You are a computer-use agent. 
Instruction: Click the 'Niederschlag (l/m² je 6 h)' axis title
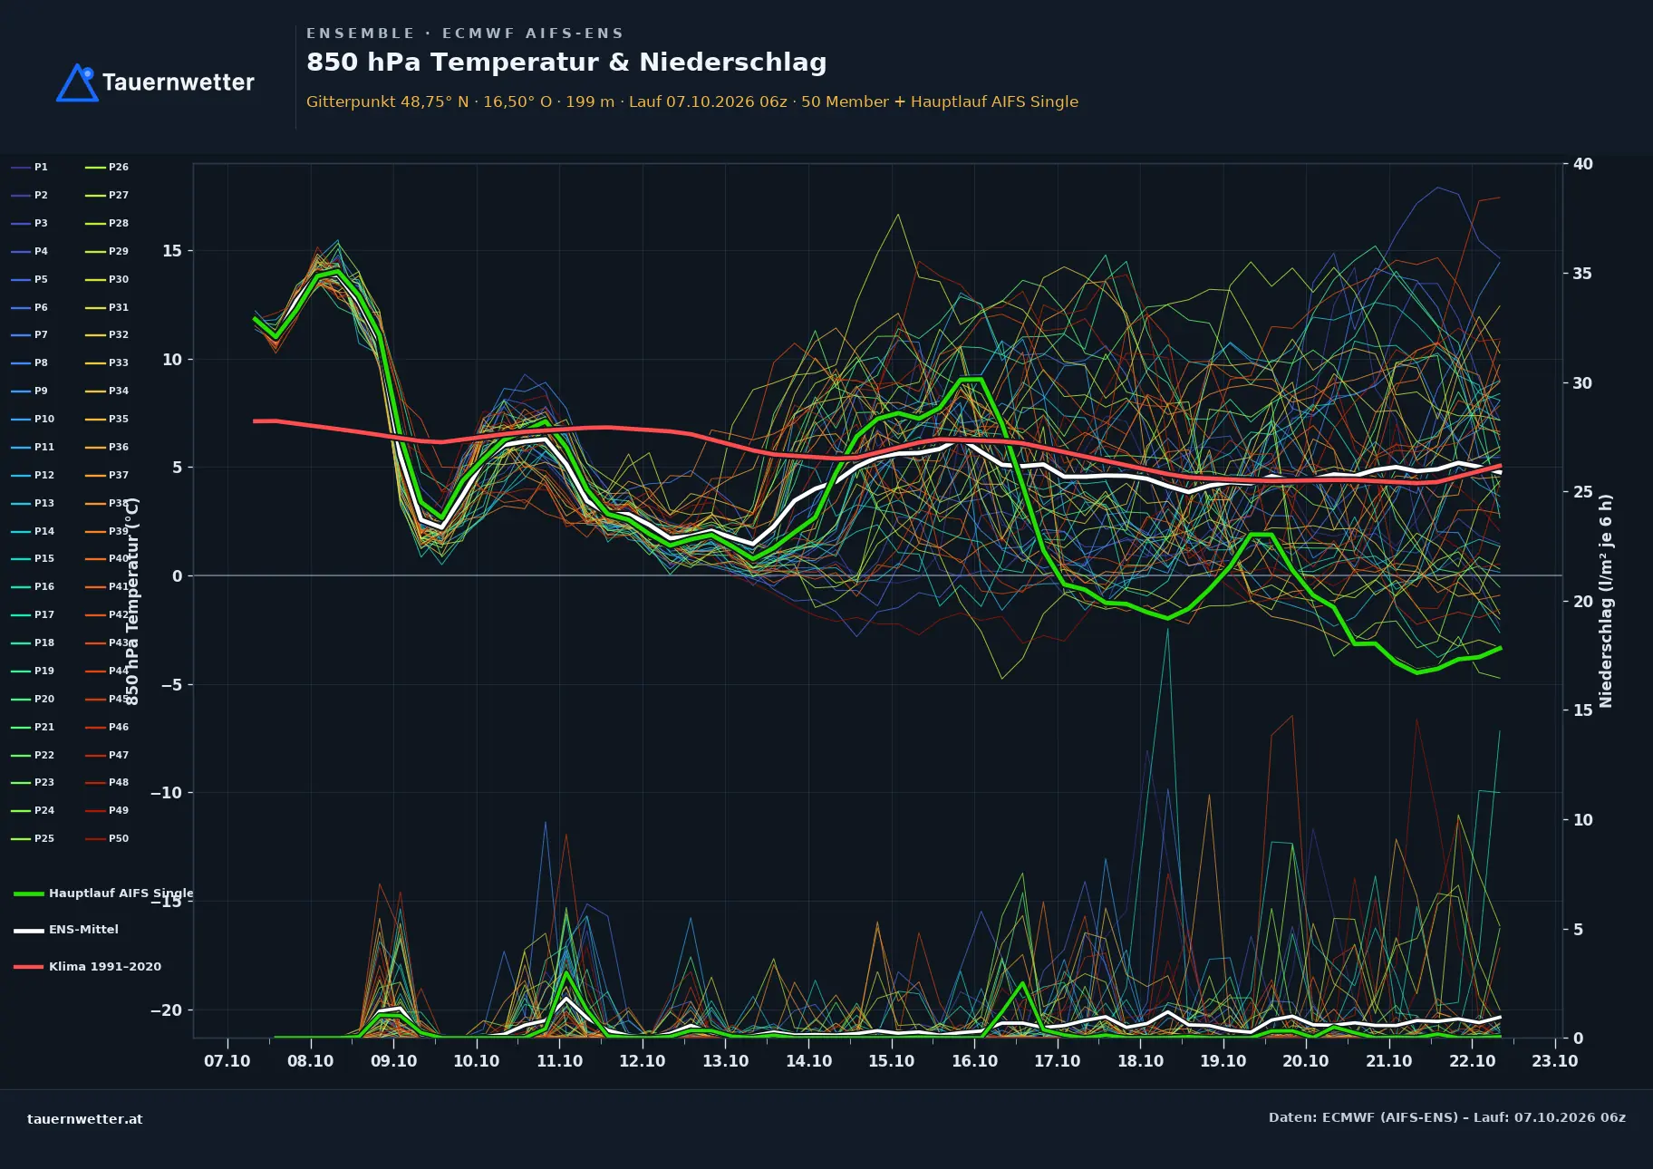point(1606,601)
